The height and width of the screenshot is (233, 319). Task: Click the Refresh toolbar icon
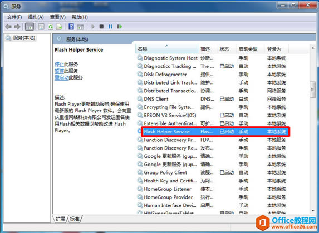click(51, 27)
